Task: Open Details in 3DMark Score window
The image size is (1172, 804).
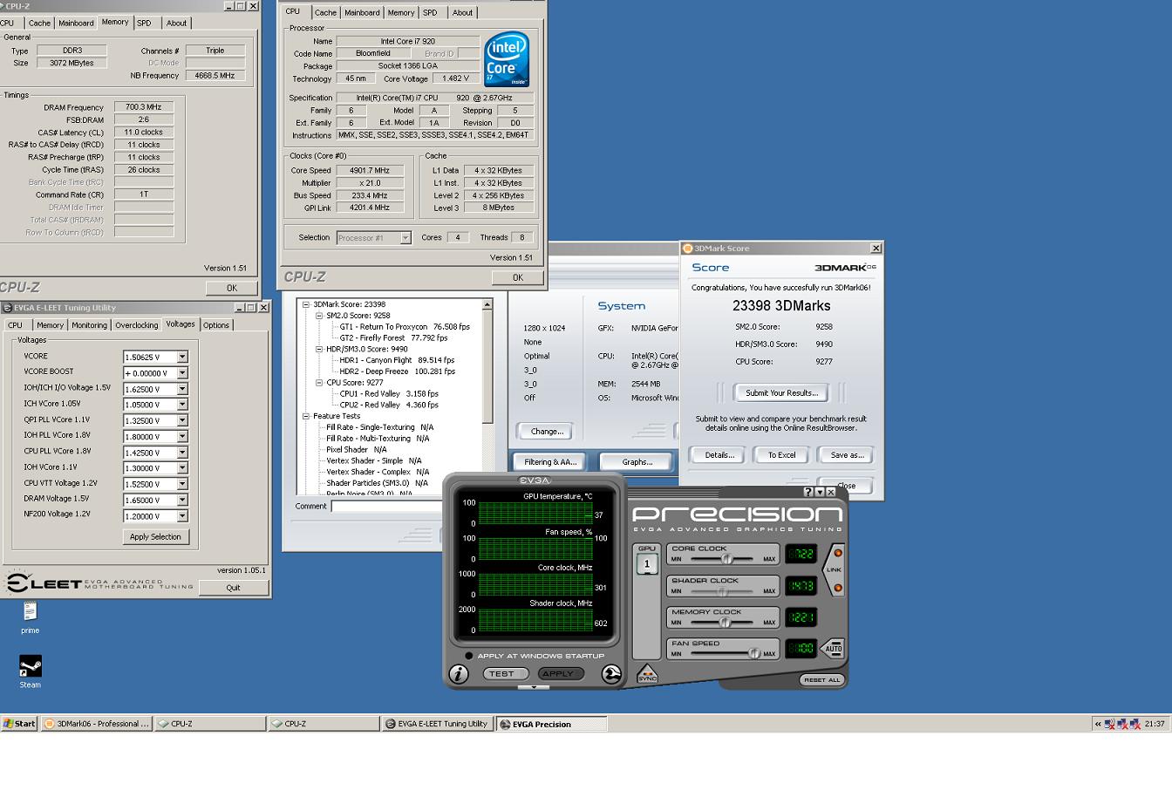Action: (x=719, y=455)
